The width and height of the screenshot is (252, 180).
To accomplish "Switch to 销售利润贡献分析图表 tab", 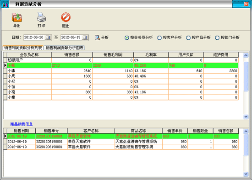I will tap(65, 48).
